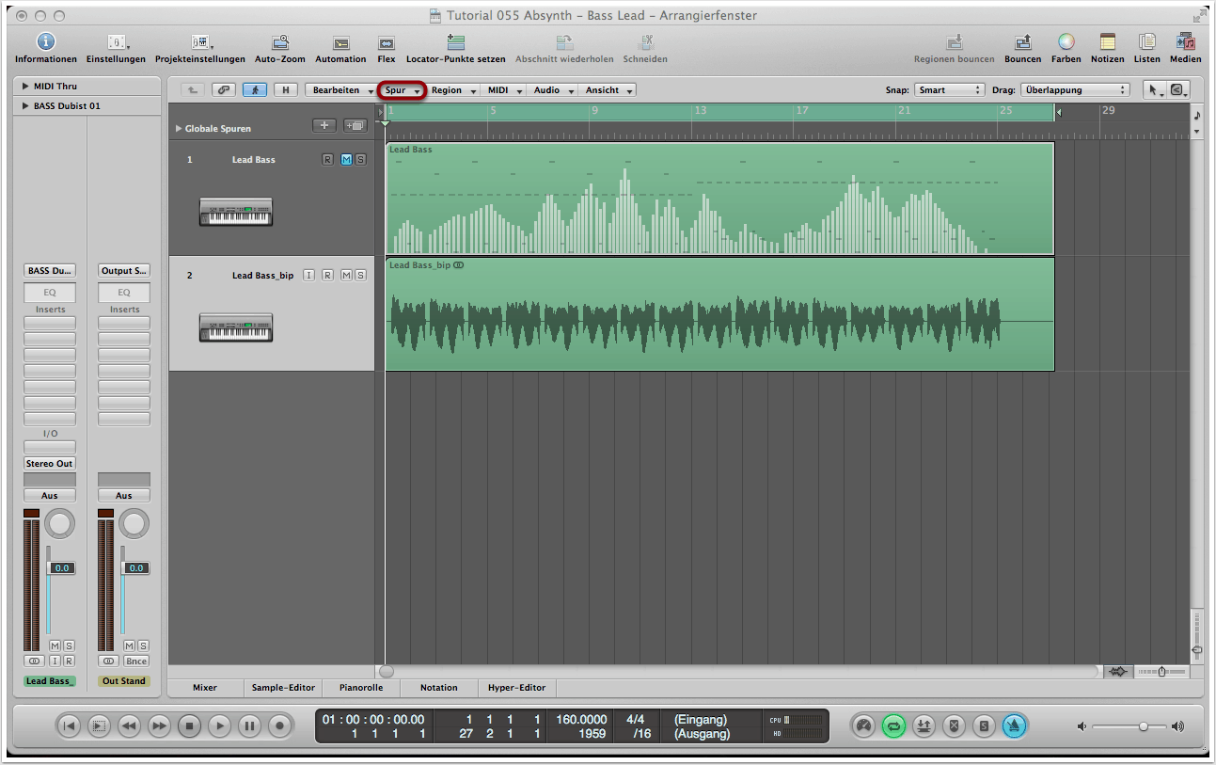
Task: Open the Notizen notes icon
Action: tap(1107, 42)
